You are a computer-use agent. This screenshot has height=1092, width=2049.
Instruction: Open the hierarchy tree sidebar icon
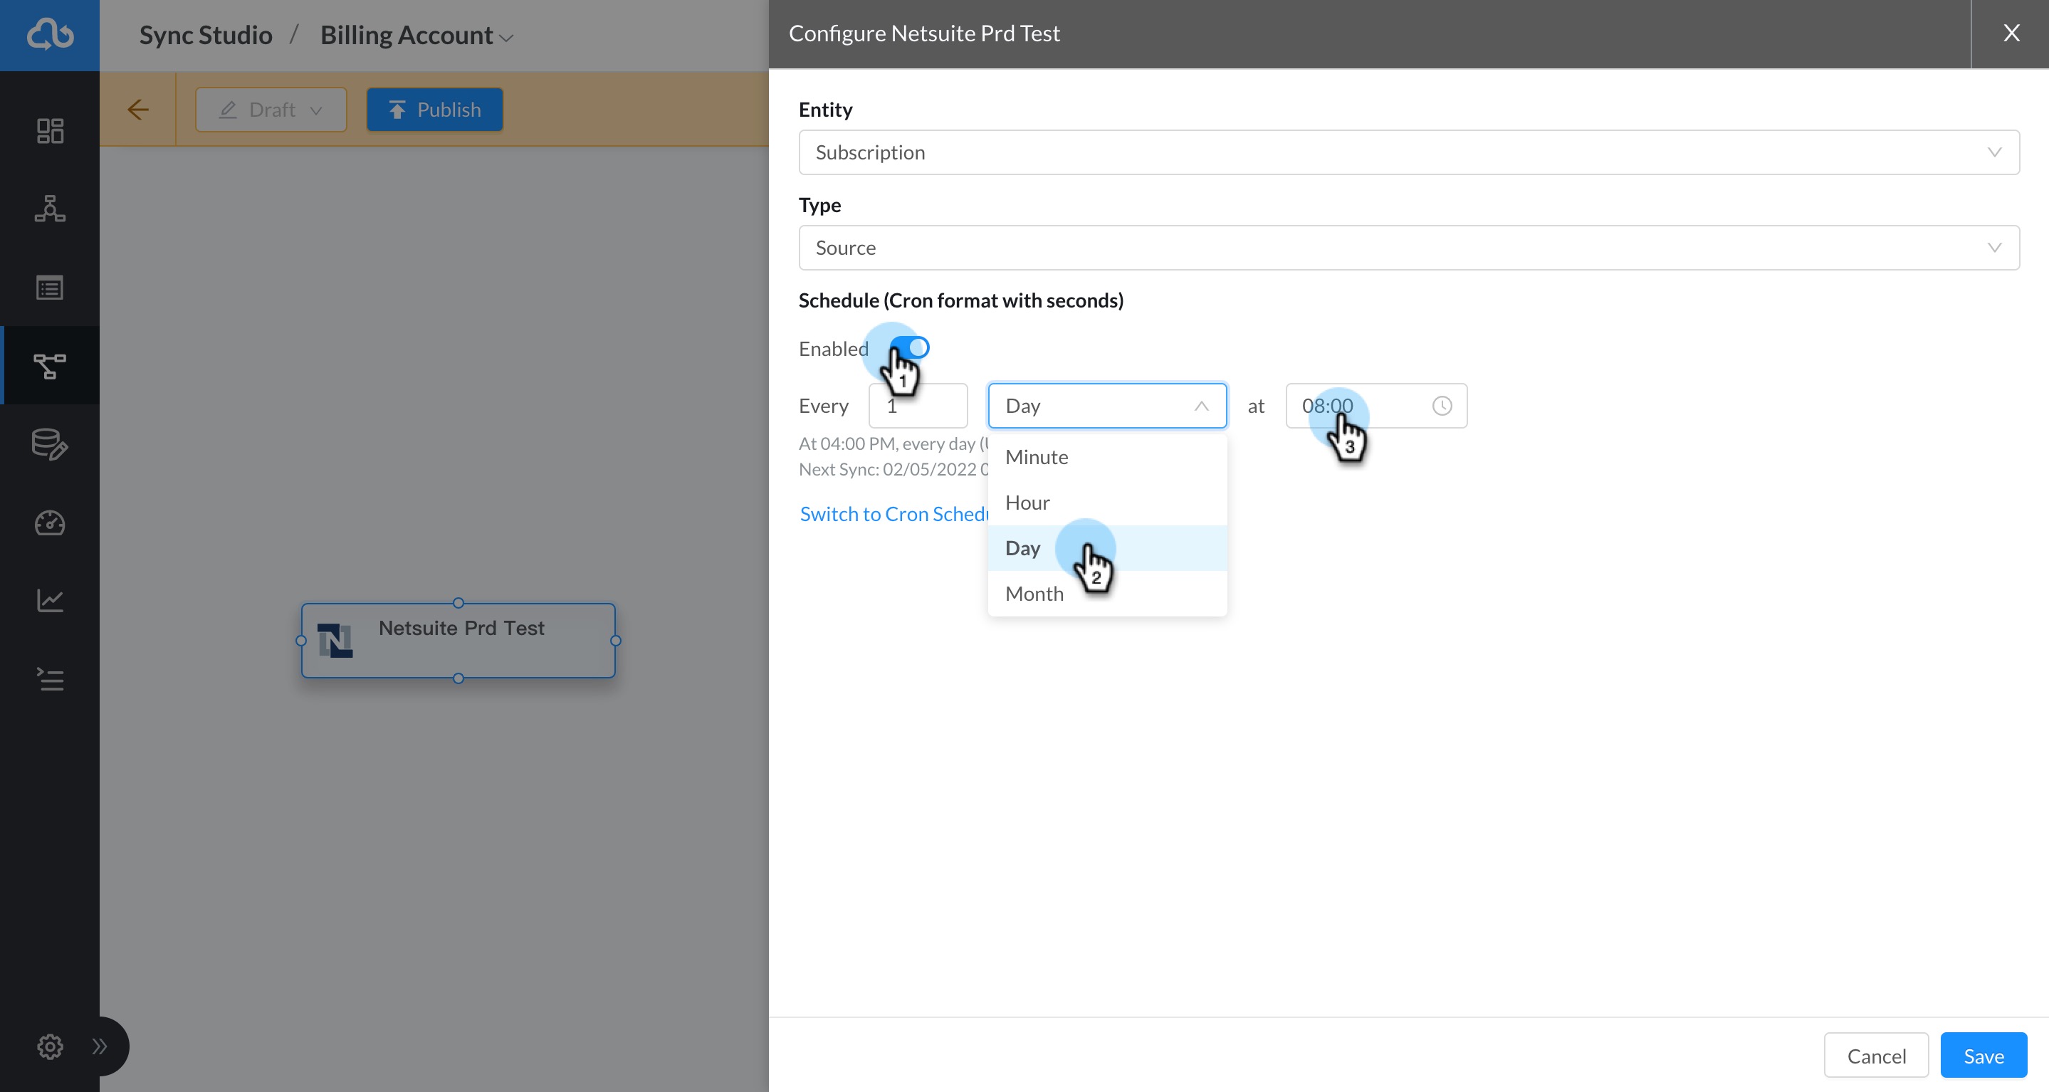[50, 209]
